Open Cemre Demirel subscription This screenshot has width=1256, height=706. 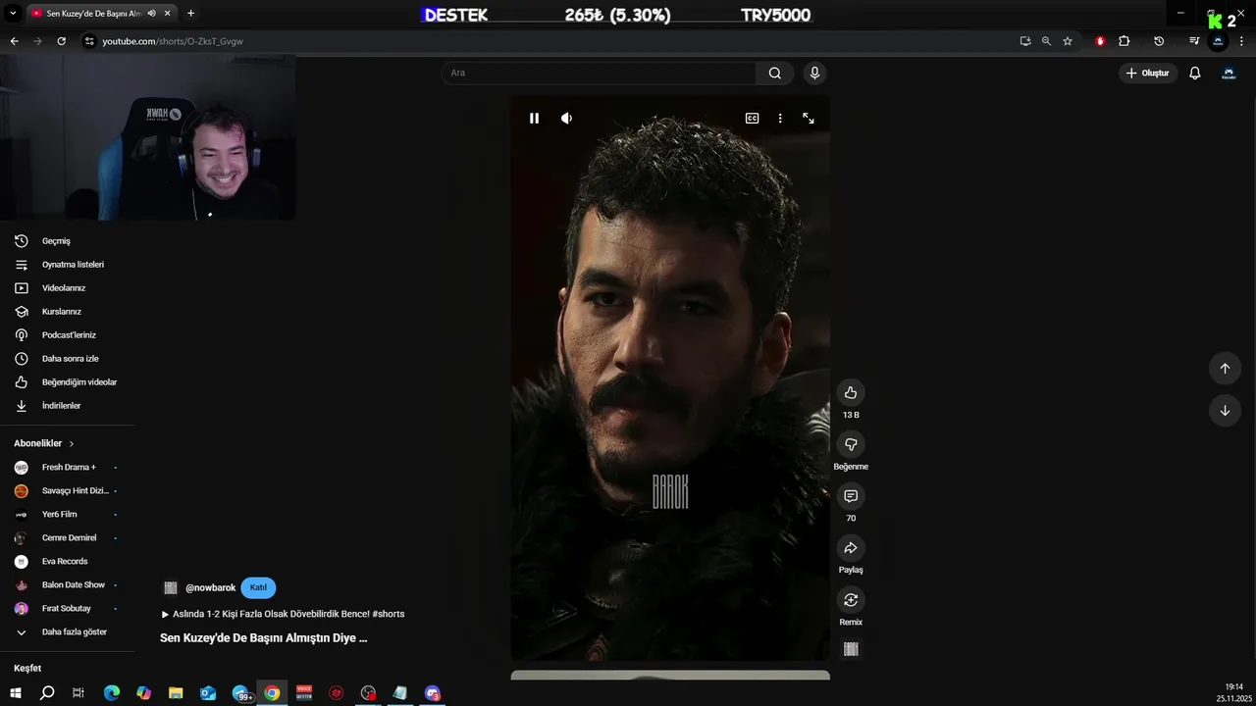pyautogui.click(x=68, y=538)
